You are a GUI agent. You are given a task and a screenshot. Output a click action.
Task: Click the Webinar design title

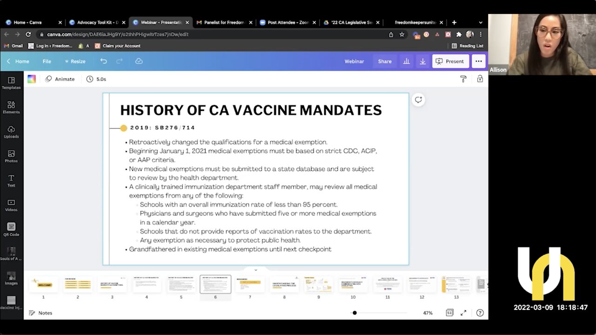pyautogui.click(x=354, y=61)
